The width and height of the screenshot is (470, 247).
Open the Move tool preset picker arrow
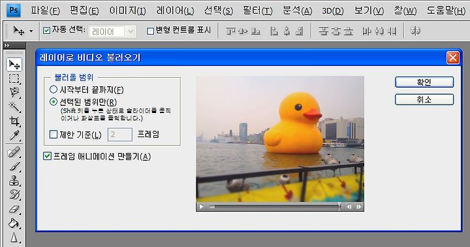[31, 31]
